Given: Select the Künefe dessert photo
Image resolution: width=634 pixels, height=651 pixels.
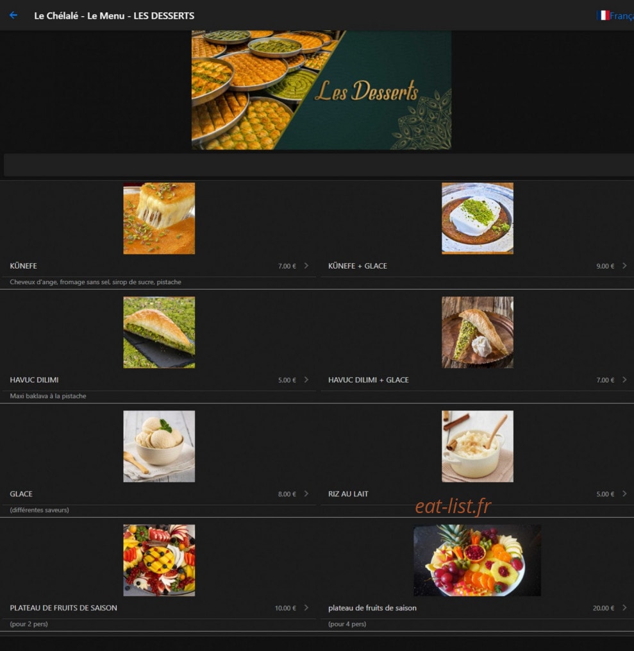Looking at the screenshot, I should tap(159, 218).
